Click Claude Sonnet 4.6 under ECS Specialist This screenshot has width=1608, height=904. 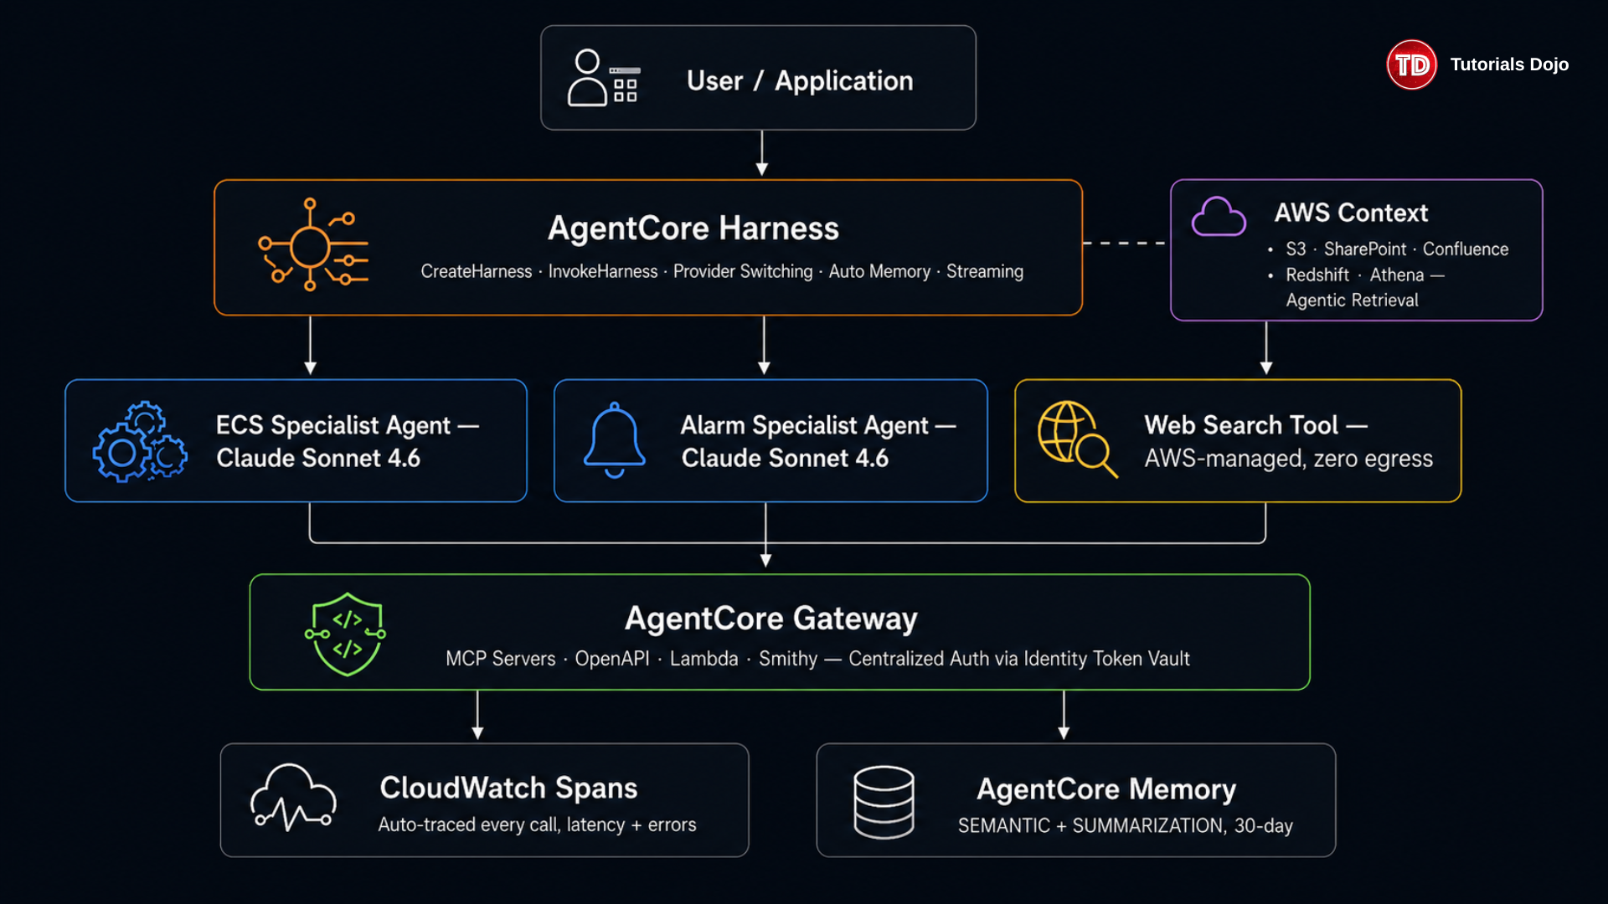(318, 458)
